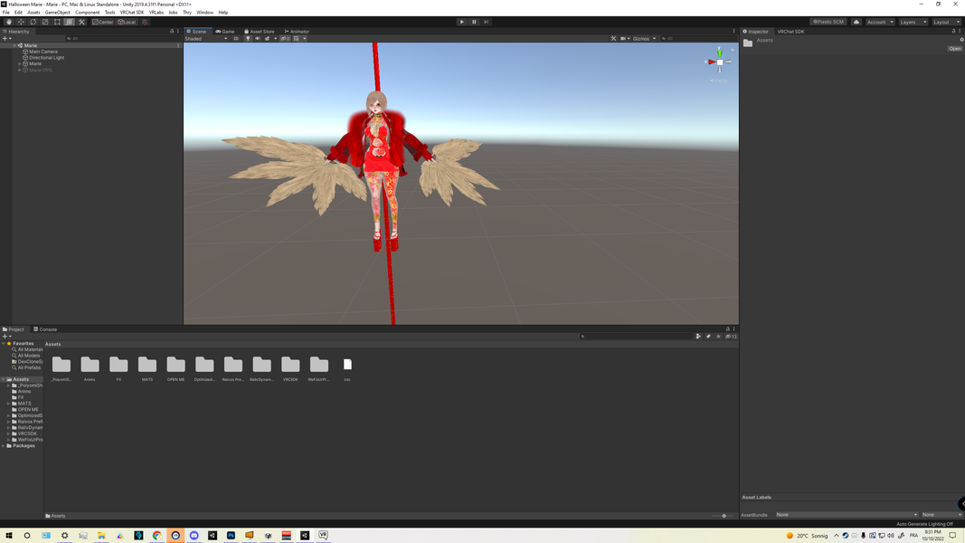Expand the Marie child object in Hierarchy

(x=20, y=64)
